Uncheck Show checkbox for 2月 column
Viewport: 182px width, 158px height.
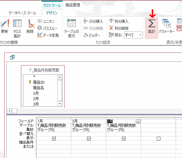click(89, 139)
